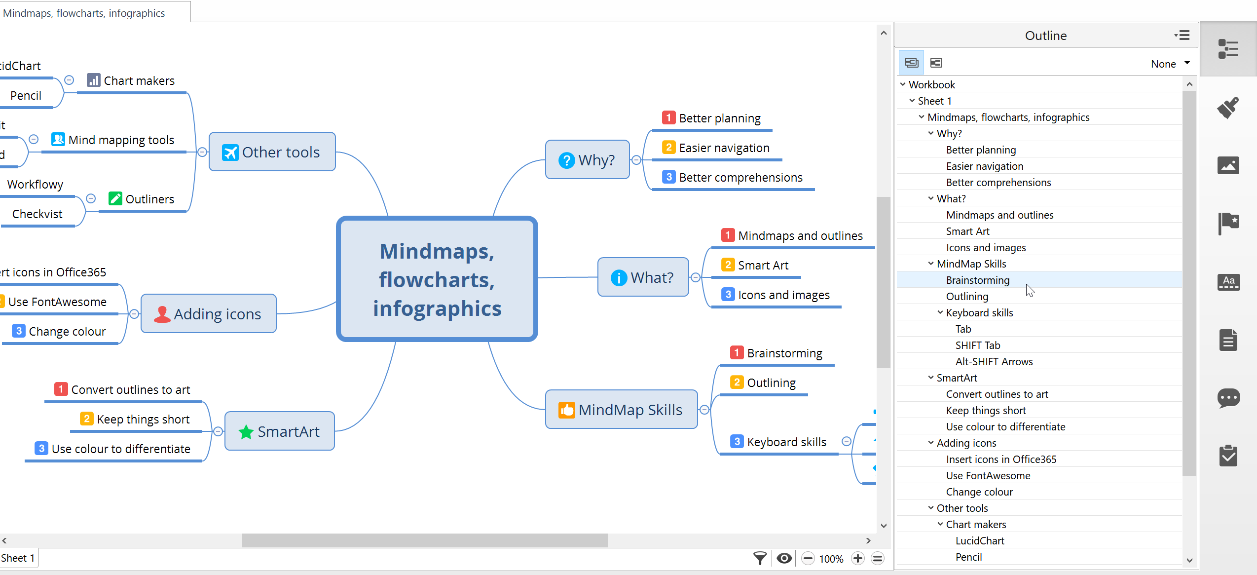The image size is (1257, 575).
Task: Switch to the Sheet 1 tab
Action: pos(19,558)
